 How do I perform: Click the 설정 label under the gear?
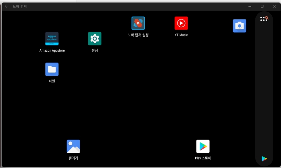[95, 50]
